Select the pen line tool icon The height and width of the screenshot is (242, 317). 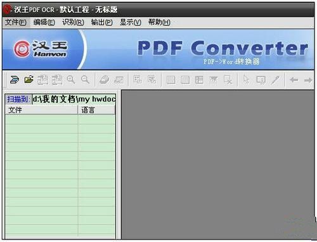point(275,80)
